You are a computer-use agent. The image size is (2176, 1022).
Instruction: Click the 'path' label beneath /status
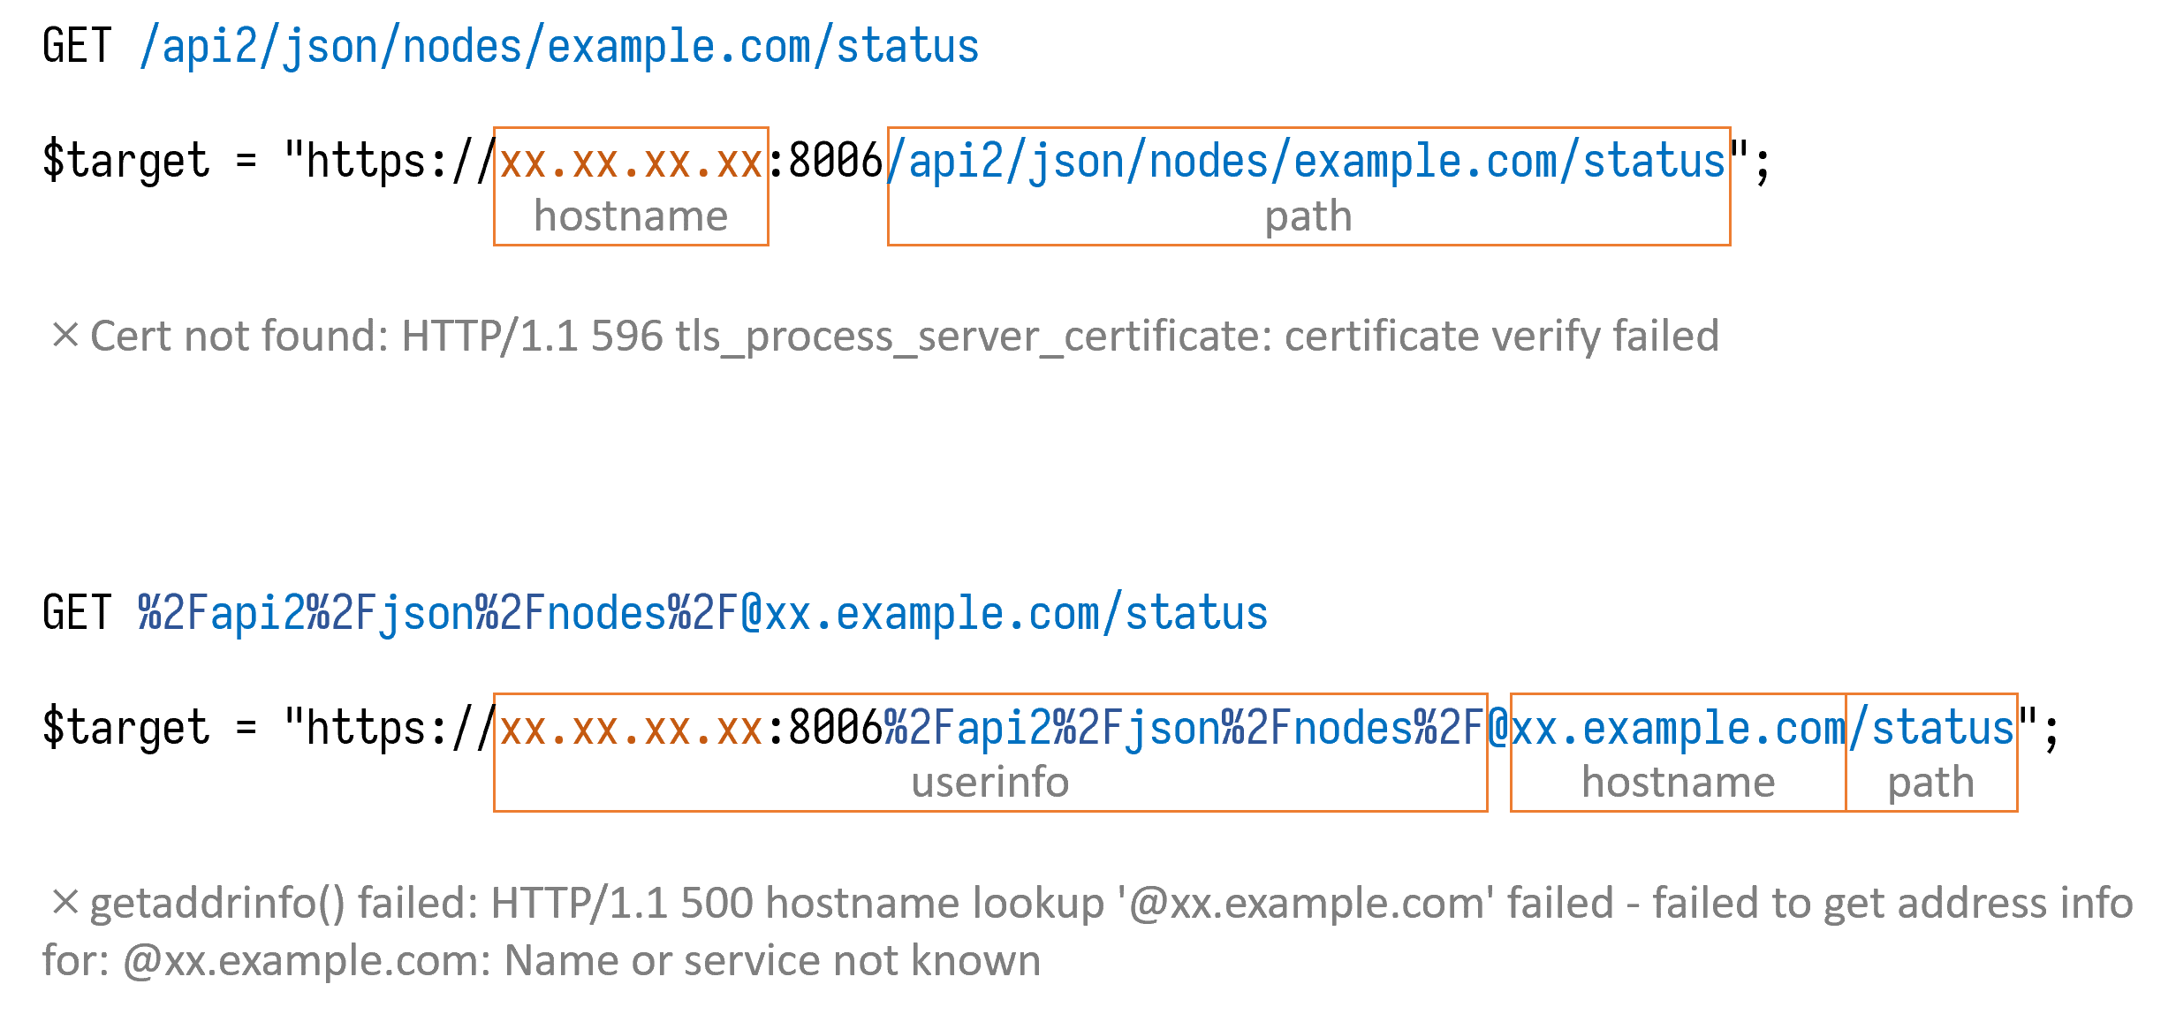point(1931,783)
